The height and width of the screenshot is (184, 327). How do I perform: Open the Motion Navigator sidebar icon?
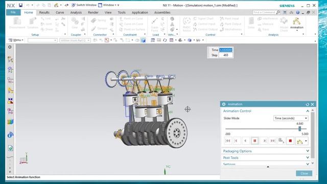(x=10, y=59)
